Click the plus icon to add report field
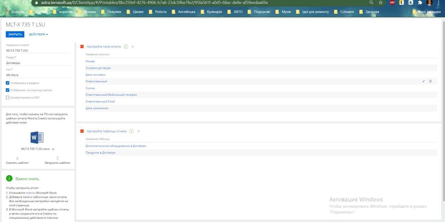This screenshot has height=222, width=445. click(133, 47)
